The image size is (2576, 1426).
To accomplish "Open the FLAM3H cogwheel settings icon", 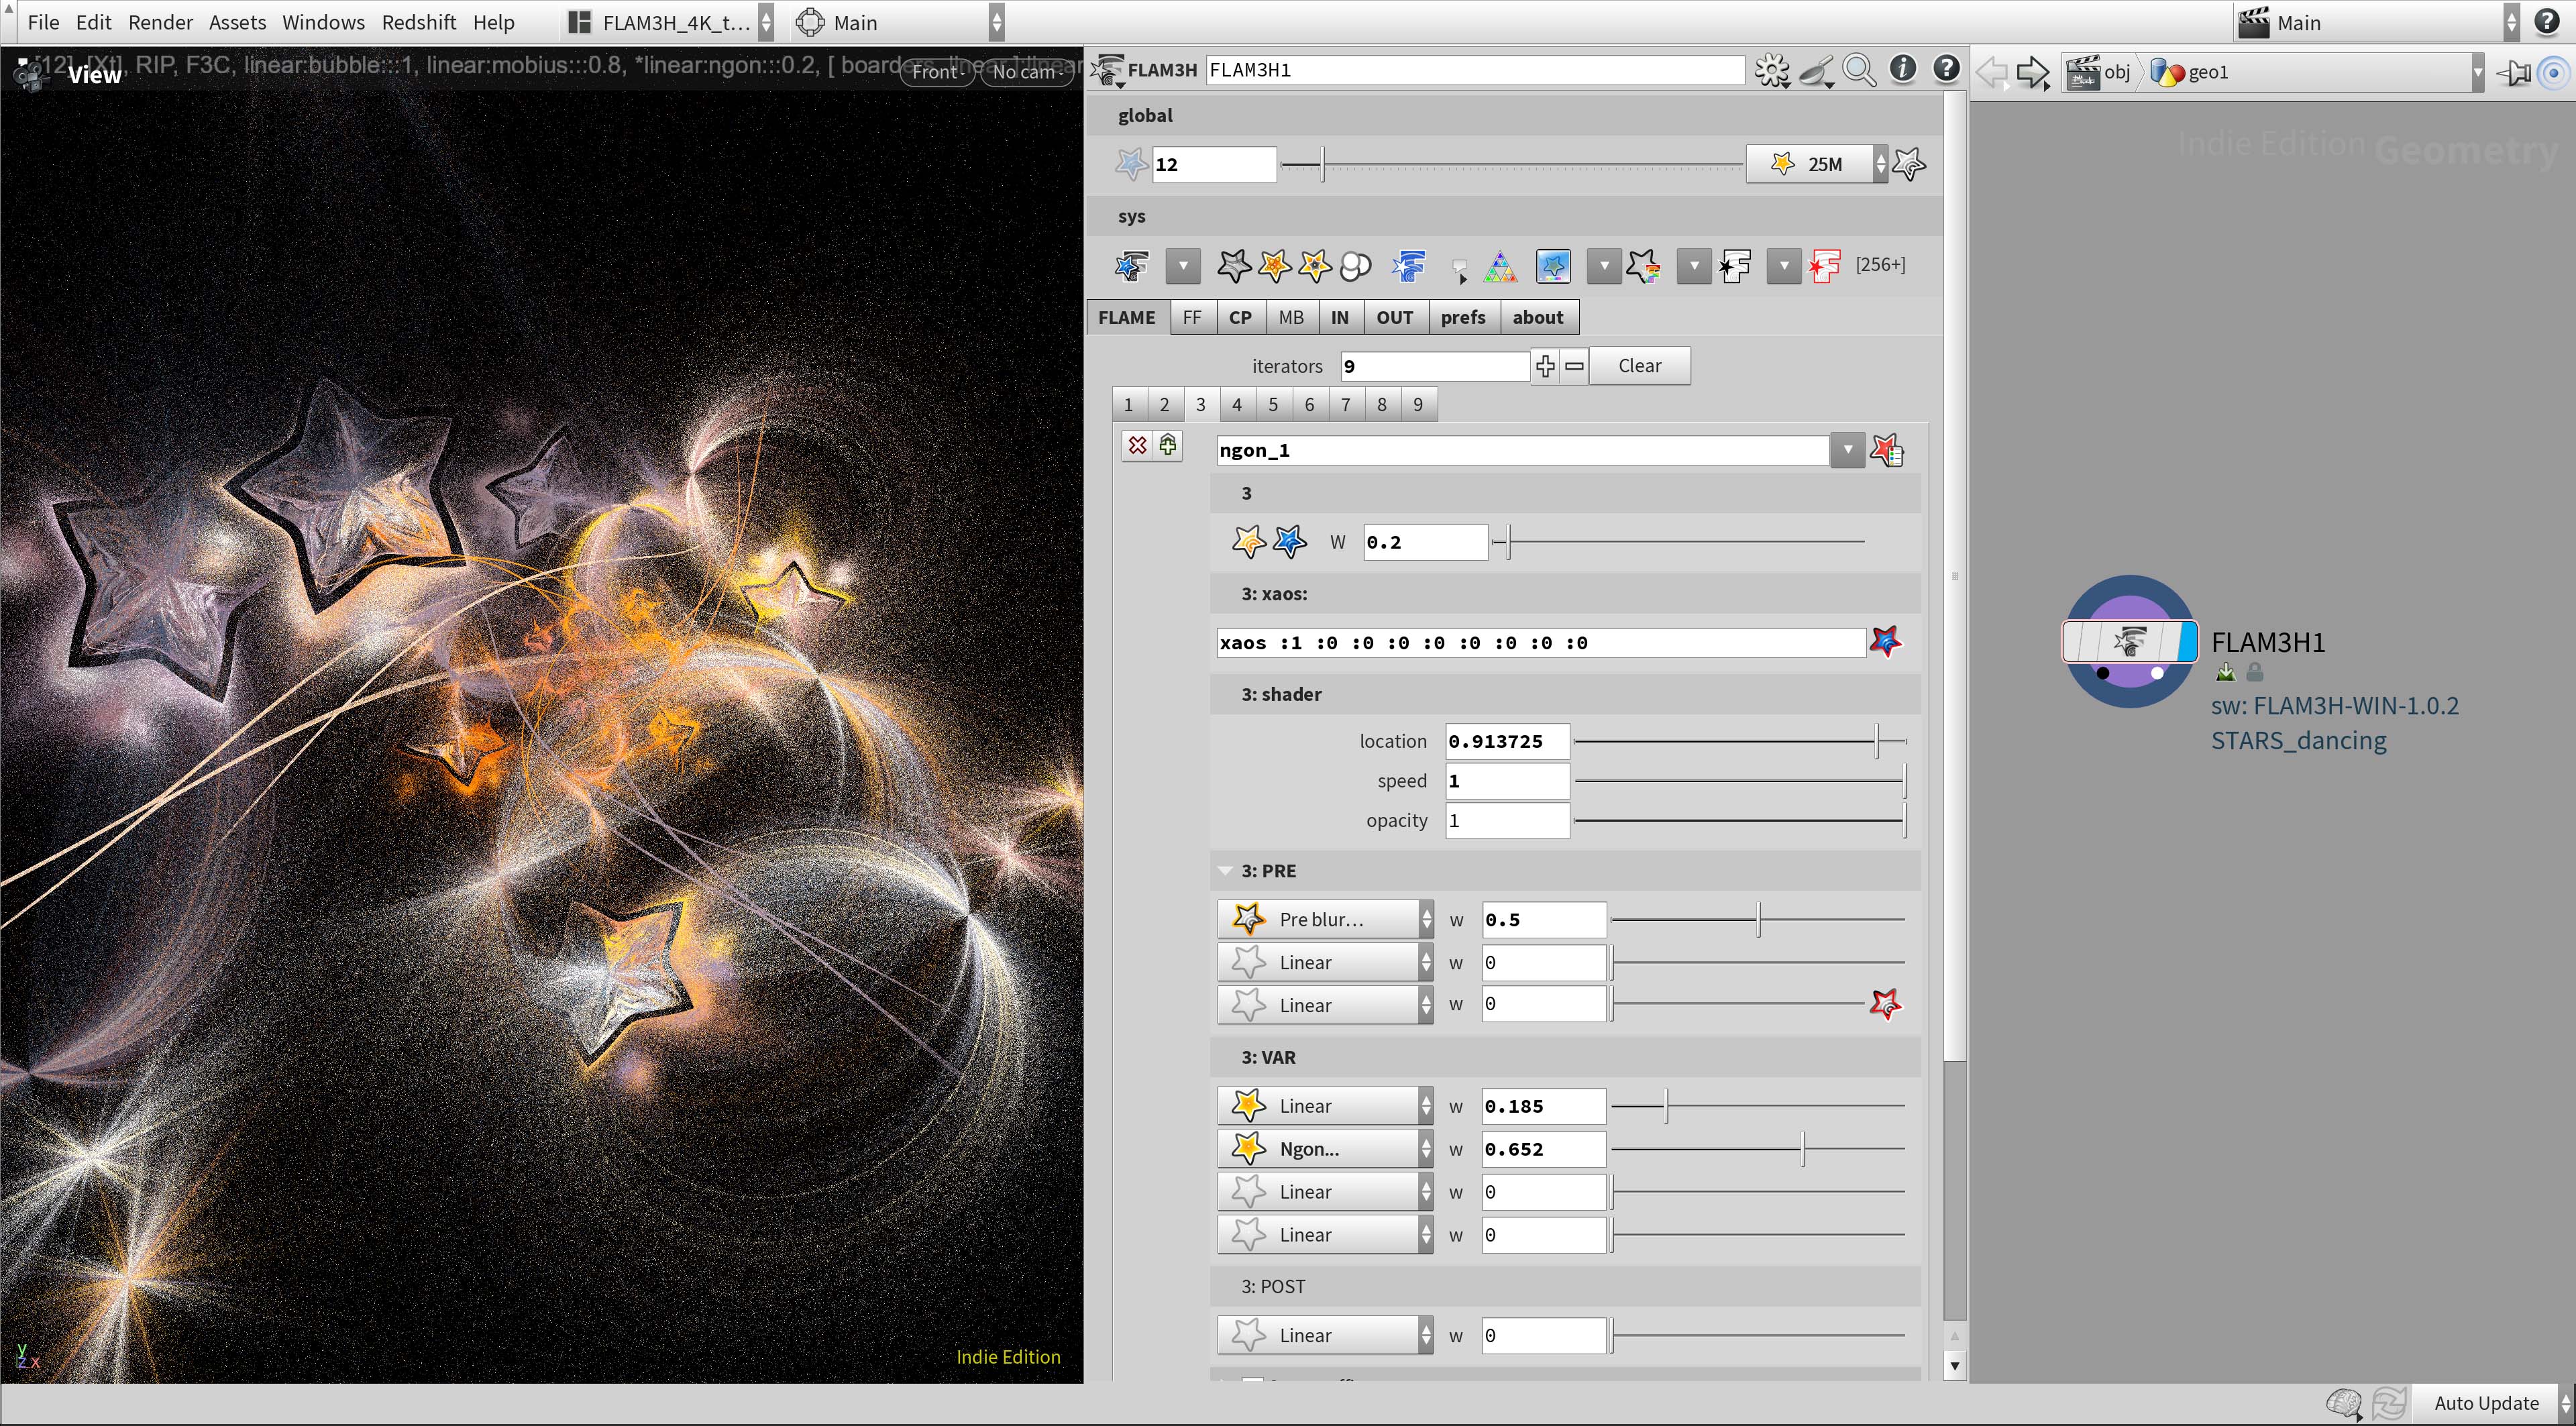I will pos(1772,70).
